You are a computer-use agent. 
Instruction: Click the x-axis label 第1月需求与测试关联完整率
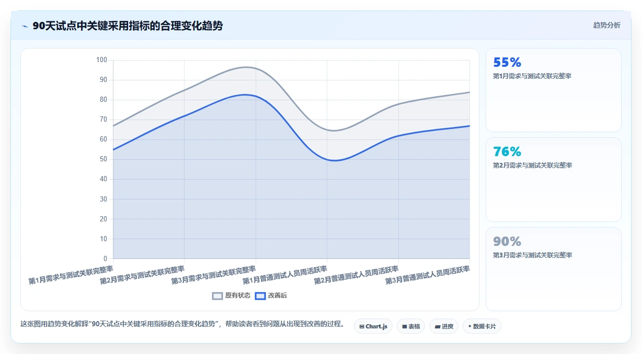71,275
